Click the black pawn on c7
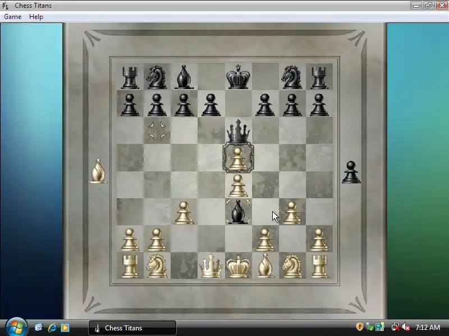The image size is (449, 336). tap(184, 105)
